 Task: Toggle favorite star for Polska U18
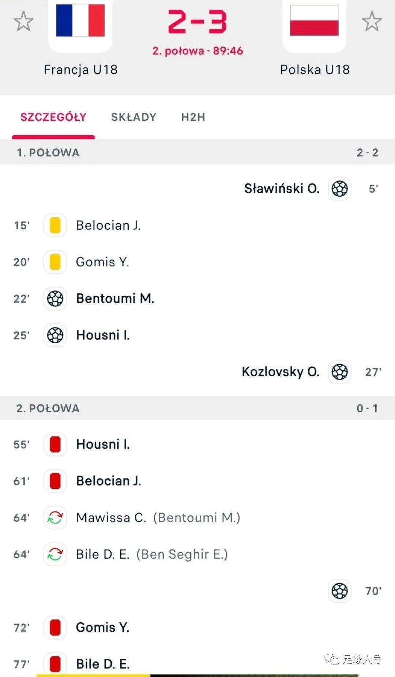372,21
